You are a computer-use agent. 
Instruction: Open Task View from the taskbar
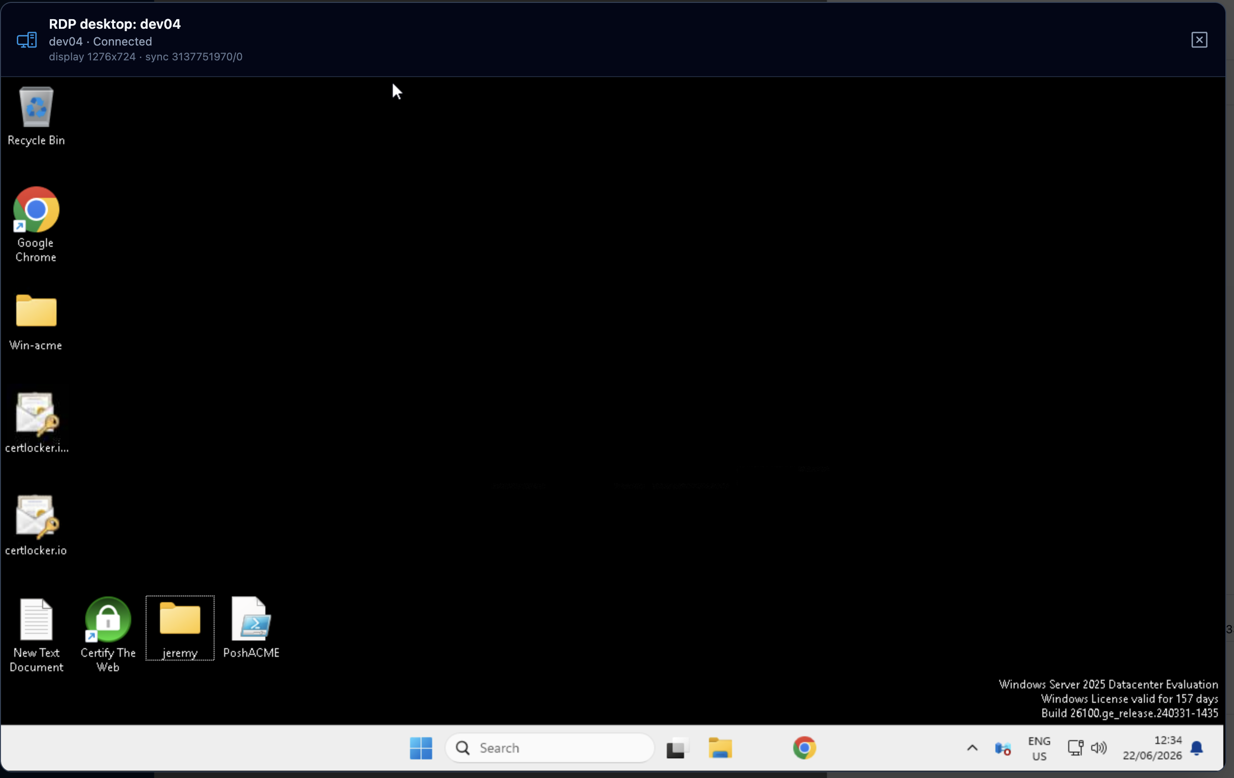tap(677, 748)
